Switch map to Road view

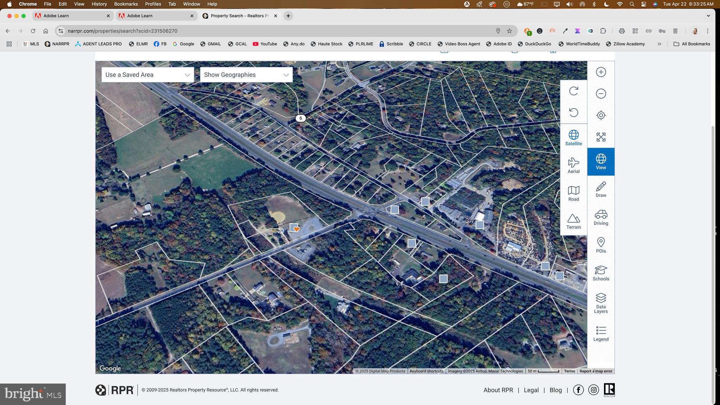573,193
